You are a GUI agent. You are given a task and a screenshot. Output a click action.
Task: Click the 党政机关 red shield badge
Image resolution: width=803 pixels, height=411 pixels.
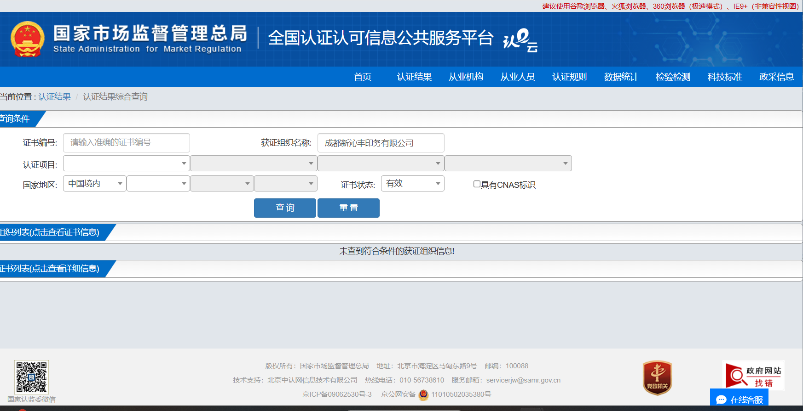click(657, 377)
